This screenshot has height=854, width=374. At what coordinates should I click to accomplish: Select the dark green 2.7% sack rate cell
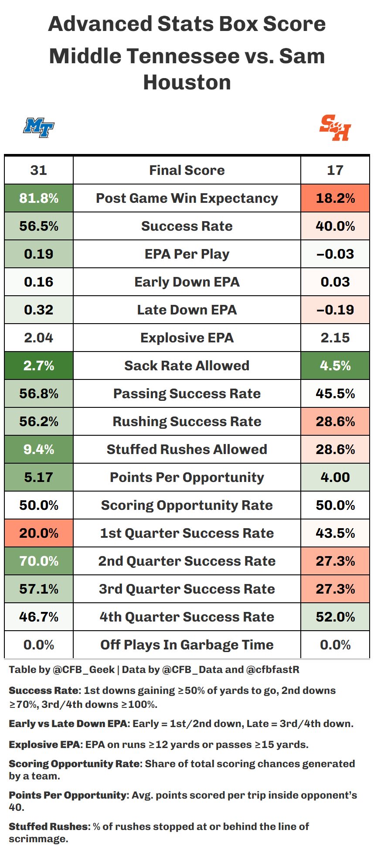(39, 366)
